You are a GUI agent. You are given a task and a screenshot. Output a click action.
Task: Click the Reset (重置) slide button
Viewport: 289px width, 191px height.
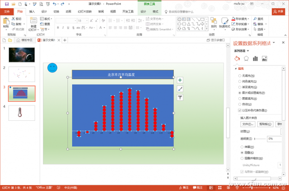tap(45, 24)
